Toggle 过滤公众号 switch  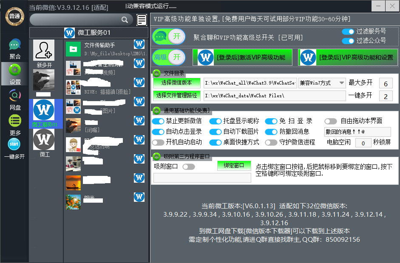click(x=348, y=41)
